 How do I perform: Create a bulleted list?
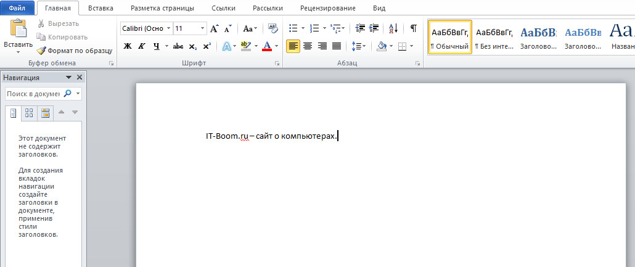pos(293,28)
